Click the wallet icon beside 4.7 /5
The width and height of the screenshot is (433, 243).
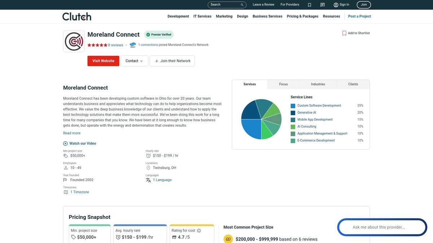pos(174,237)
